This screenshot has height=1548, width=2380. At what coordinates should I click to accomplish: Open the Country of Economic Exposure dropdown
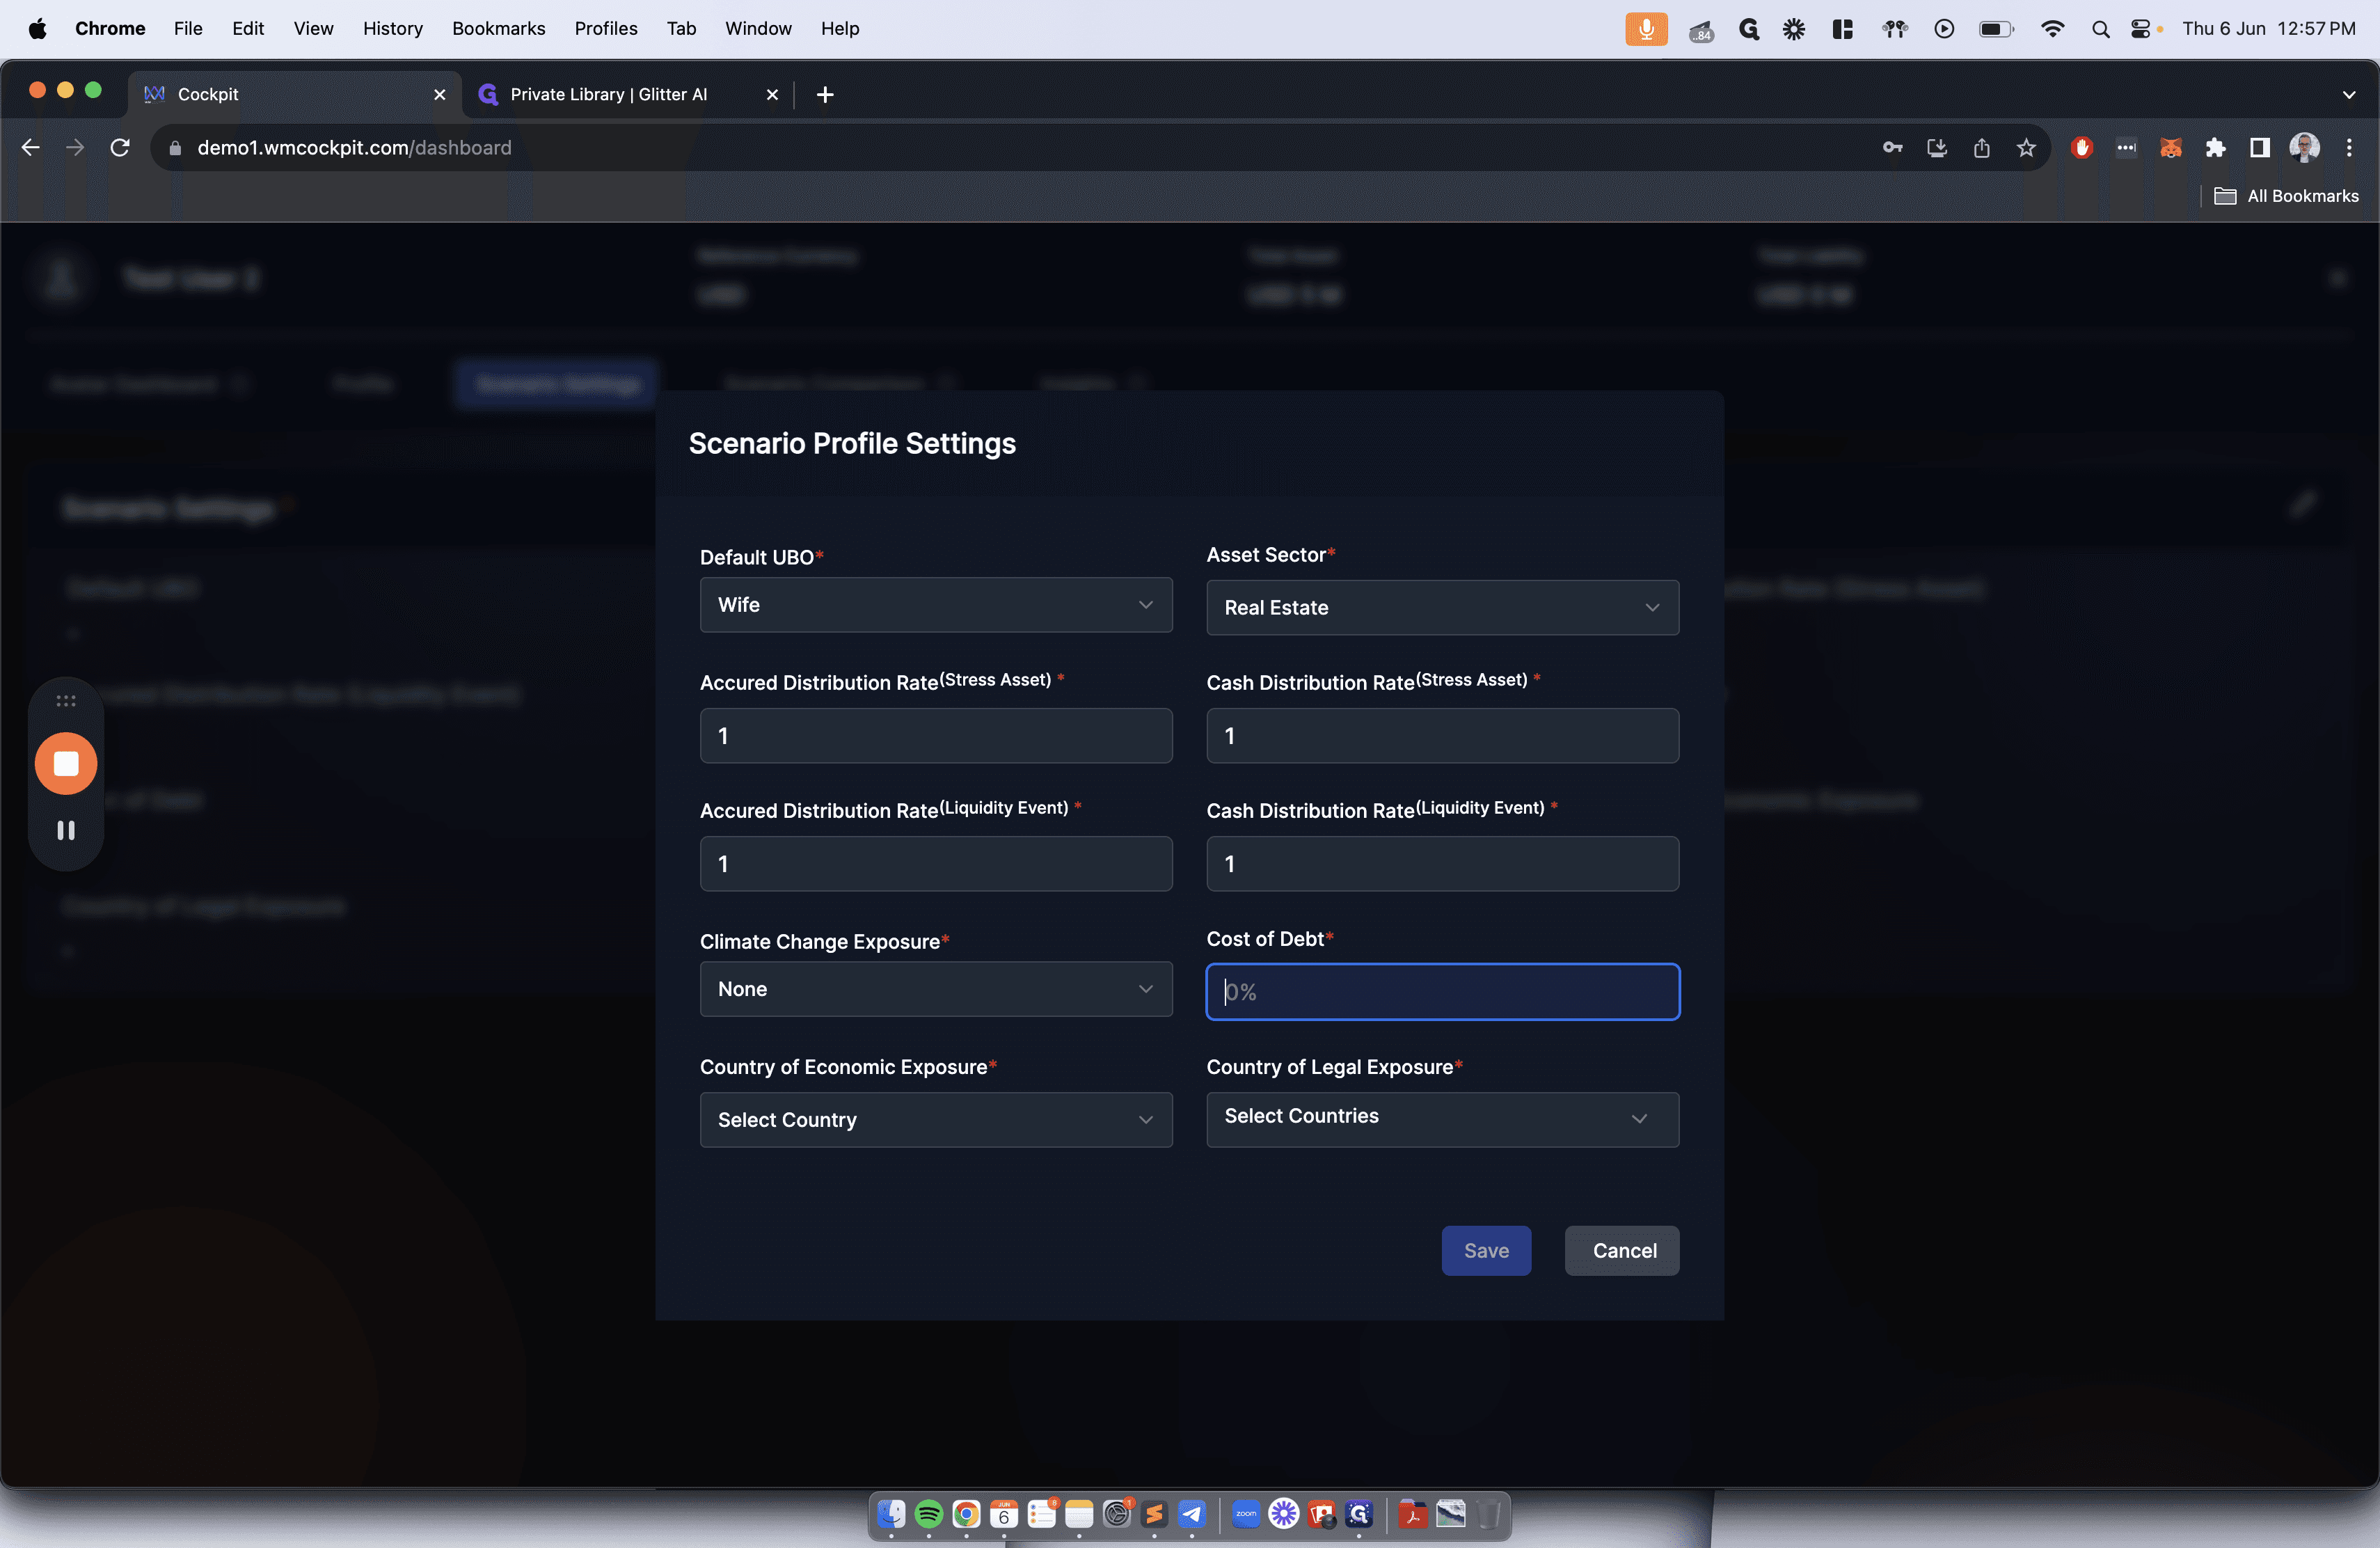936,1120
